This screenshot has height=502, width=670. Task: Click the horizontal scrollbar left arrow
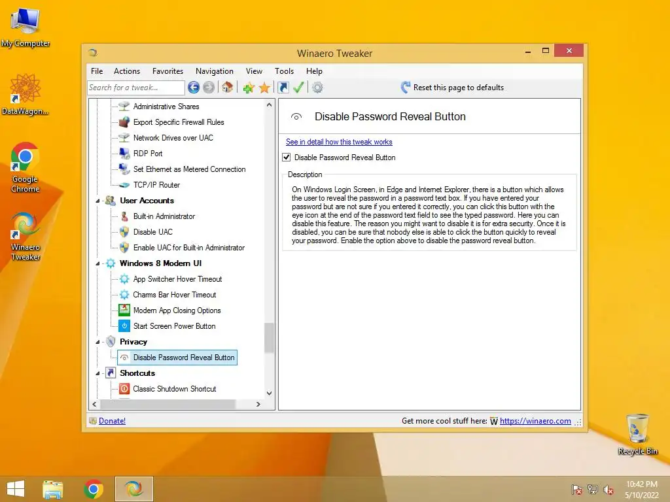94,404
